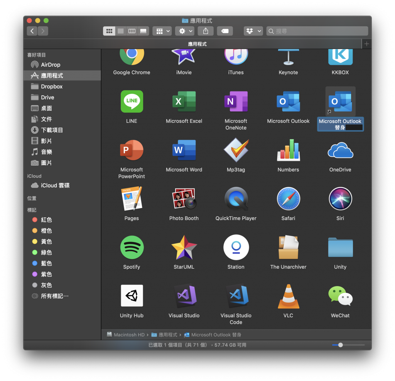
Task: Open the LINE app icon
Action: tap(132, 102)
